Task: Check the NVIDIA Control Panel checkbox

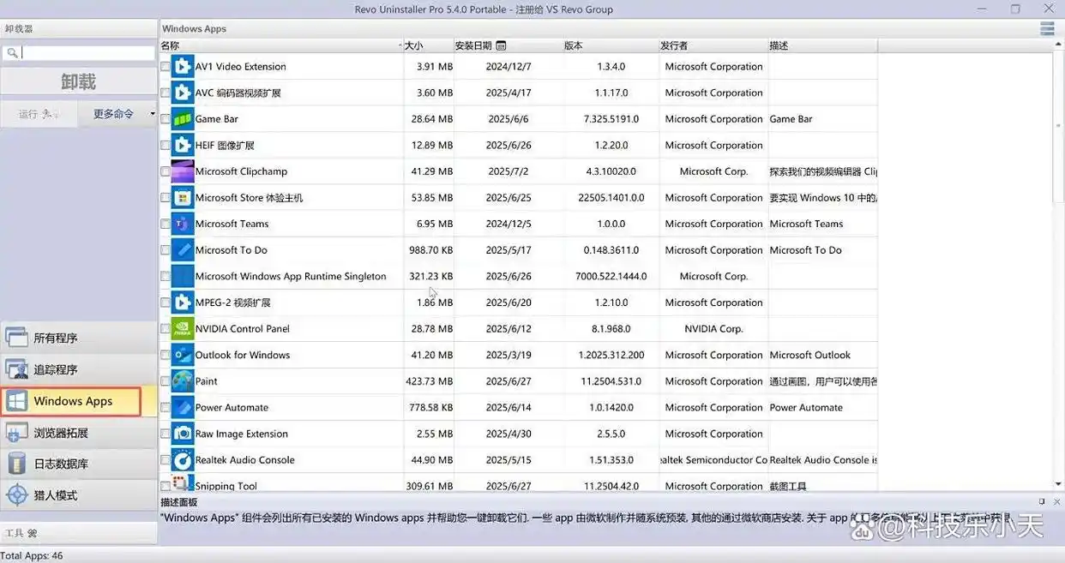Action: 165,328
